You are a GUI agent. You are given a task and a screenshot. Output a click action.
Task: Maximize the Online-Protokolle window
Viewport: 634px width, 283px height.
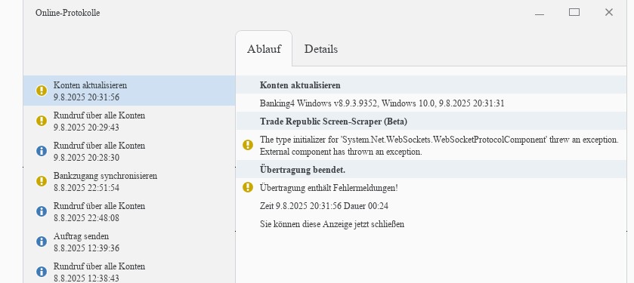(574, 13)
